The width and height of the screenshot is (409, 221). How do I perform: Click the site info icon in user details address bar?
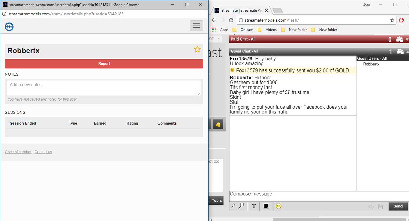click(x=4, y=14)
